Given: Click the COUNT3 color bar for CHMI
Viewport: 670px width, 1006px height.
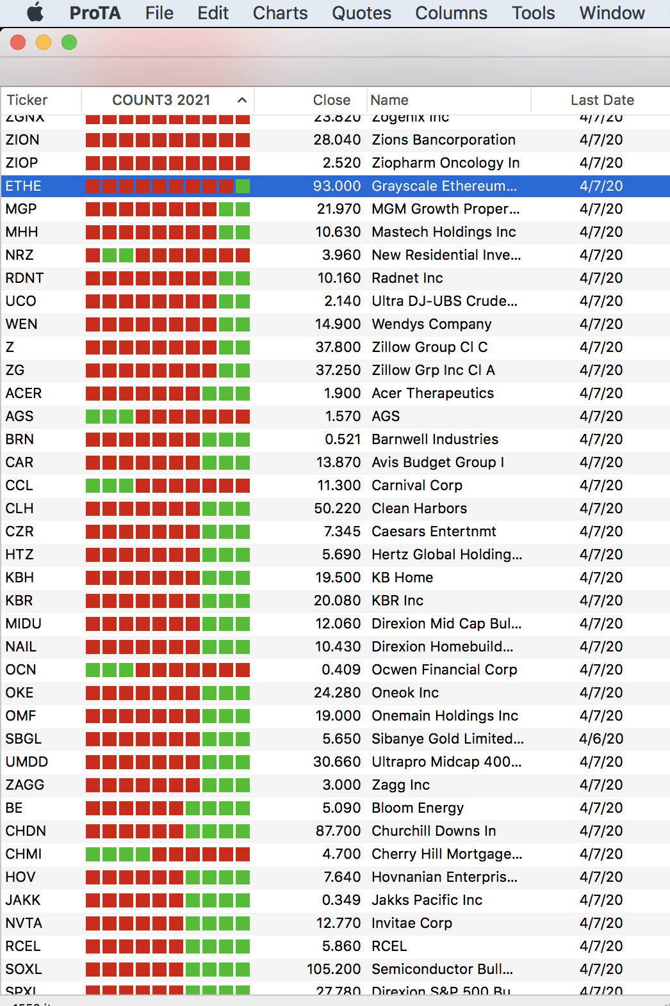Looking at the screenshot, I should pyautogui.click(x=168, y=854).
